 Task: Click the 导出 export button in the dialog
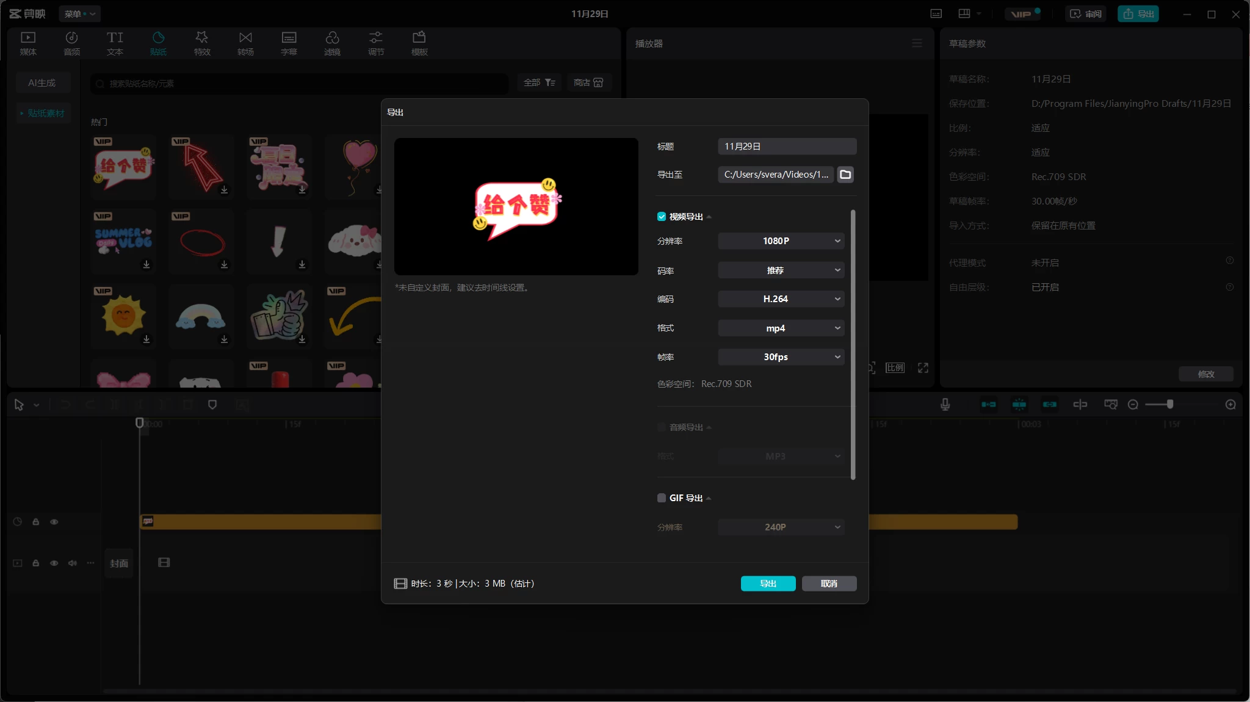pyautogui.click(x=767, y=584)
